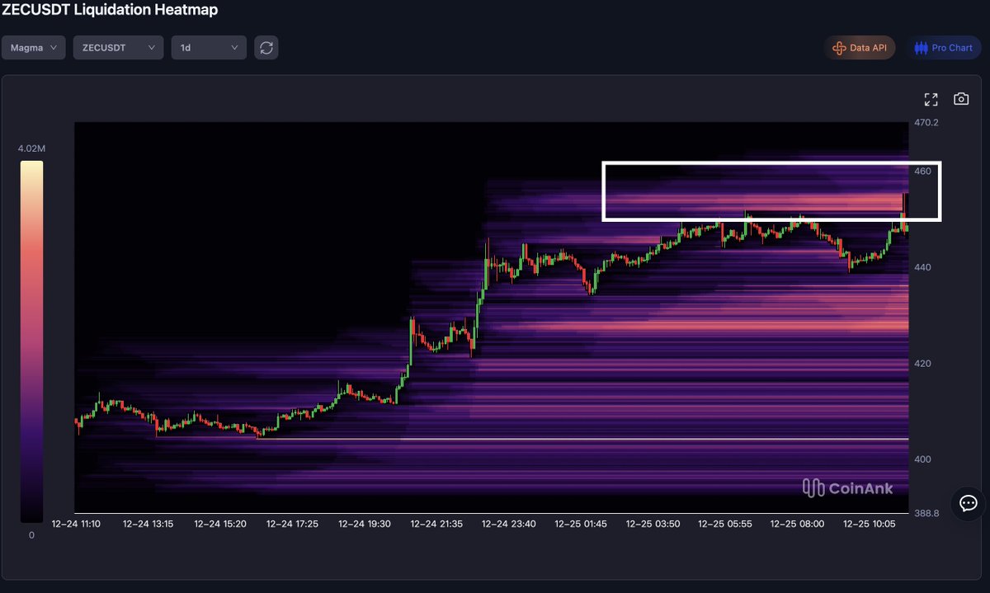Enter fullscreen chart view via expand icon

pyautogui.click(x=931, y=98)
